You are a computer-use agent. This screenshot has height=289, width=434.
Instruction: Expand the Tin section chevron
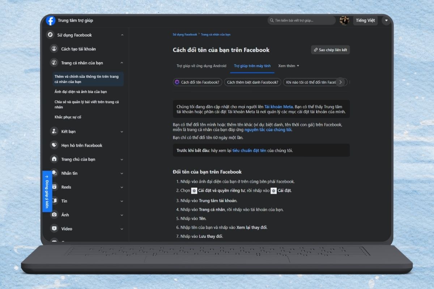[122, 201]
